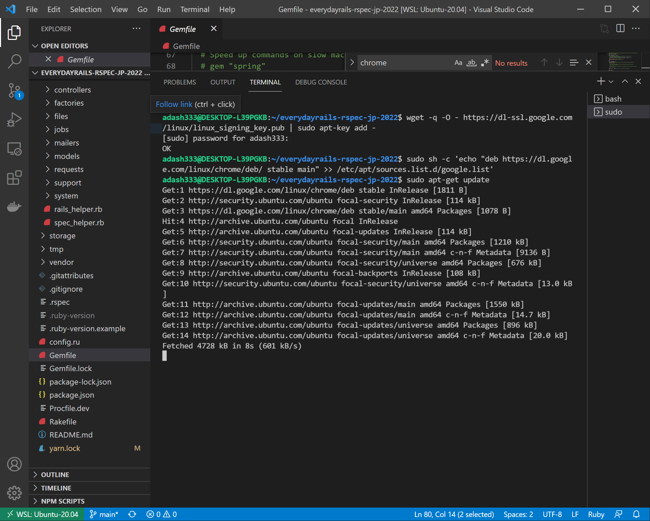650x521 pixels.
Task: Click the find input field containing chrome
Action: [402, 63]
